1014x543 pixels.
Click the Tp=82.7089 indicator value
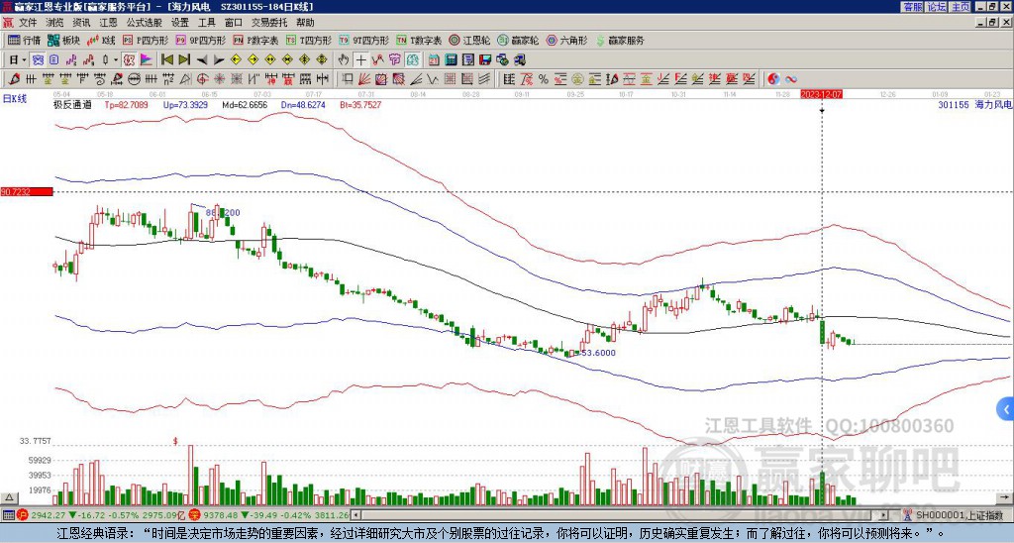point(126,104)
